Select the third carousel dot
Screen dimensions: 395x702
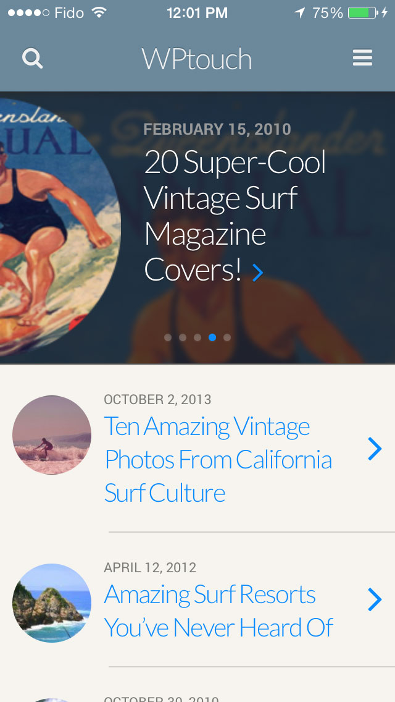click(197, 337)
